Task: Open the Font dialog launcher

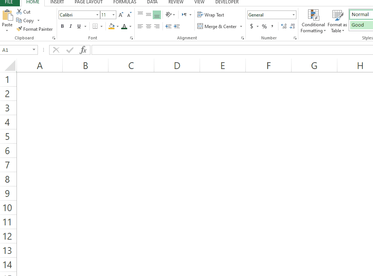Action: click(131, 38)
